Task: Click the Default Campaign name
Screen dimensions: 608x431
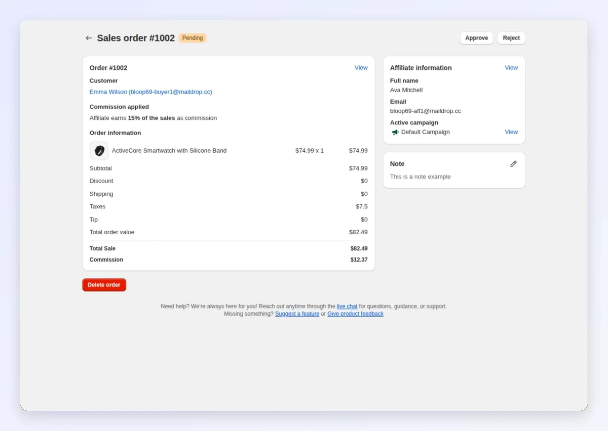Action: click(426, 132)
